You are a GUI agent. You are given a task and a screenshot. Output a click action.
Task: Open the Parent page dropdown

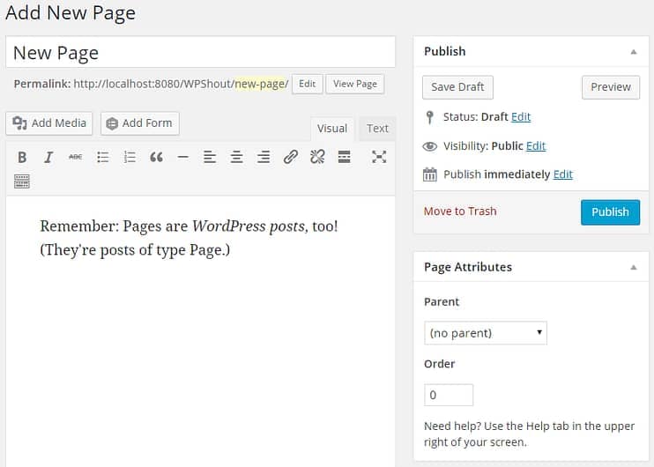485,333
